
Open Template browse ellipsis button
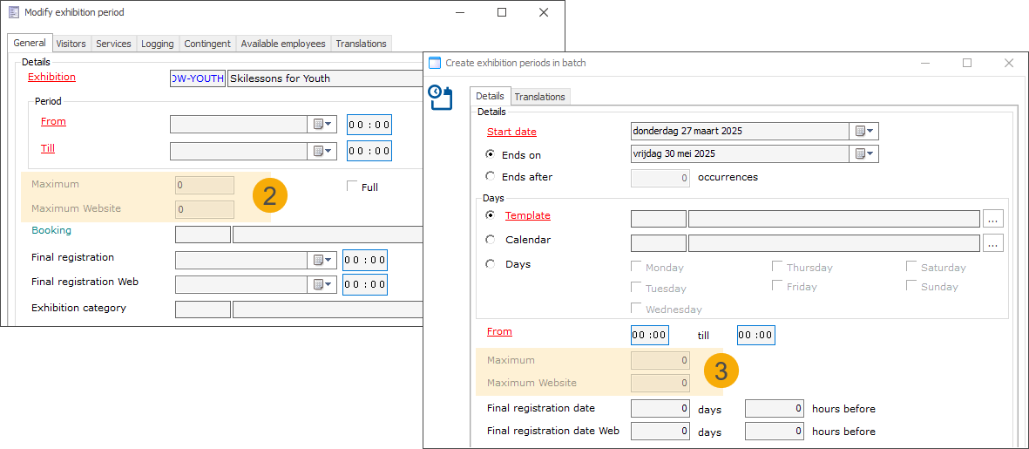tap(992, 219)
